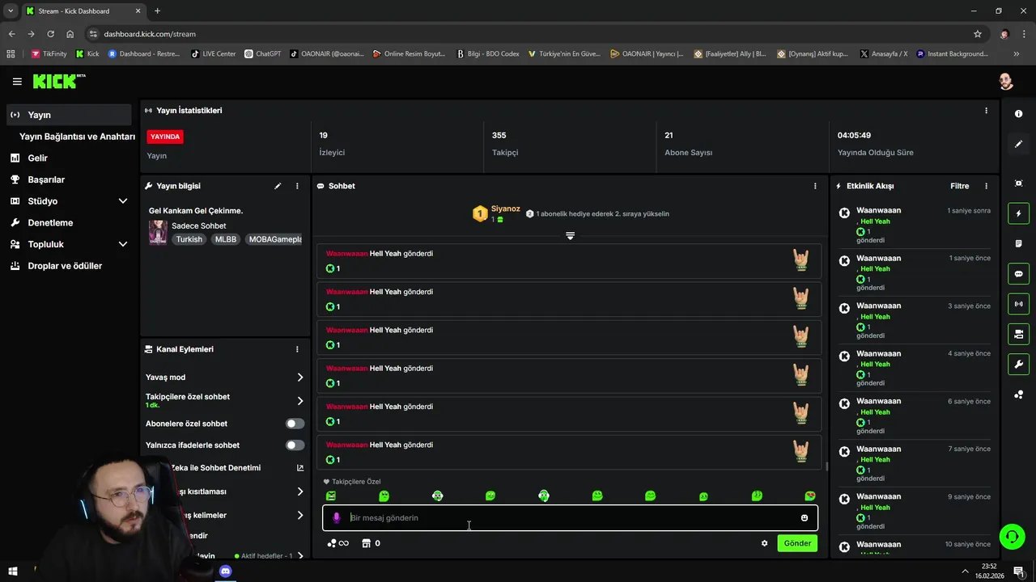Click the Discord icon in taskbar
The height and width of the screenshot is (582, 1036).
coord(226,571)
